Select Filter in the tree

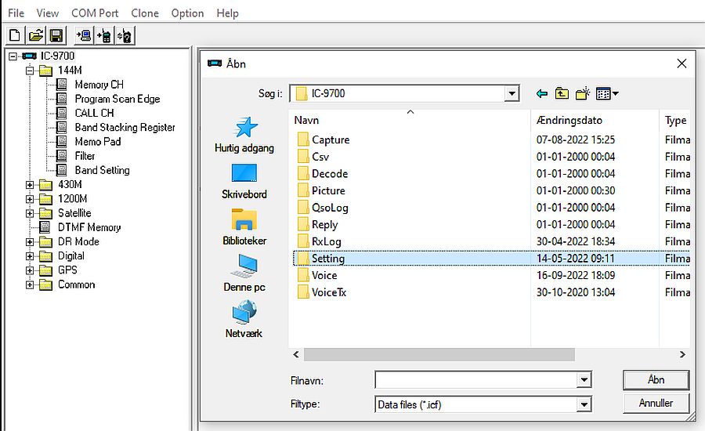pyautogui.click(x=85, y=156)
